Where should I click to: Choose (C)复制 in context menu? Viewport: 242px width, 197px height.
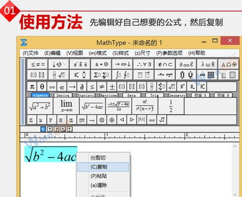103,167
